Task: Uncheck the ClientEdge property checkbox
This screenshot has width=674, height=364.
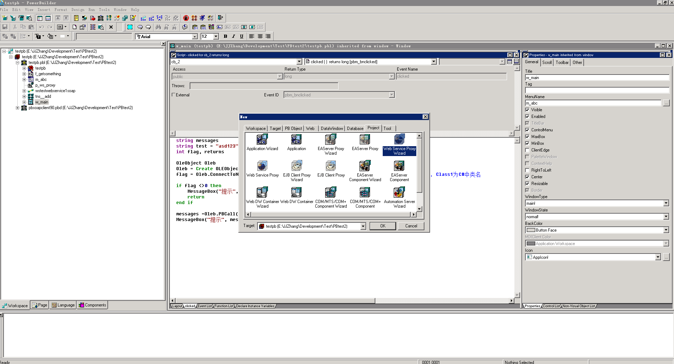Action: 527,150
